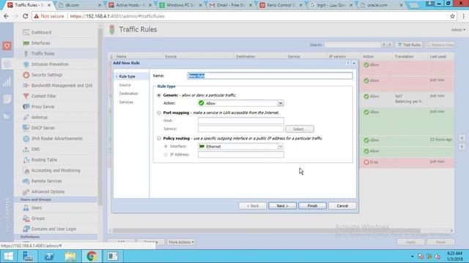This screenshot has width=469, height=263.
Task: Go to the Services wizard step
Action: [x=126, y=102]
